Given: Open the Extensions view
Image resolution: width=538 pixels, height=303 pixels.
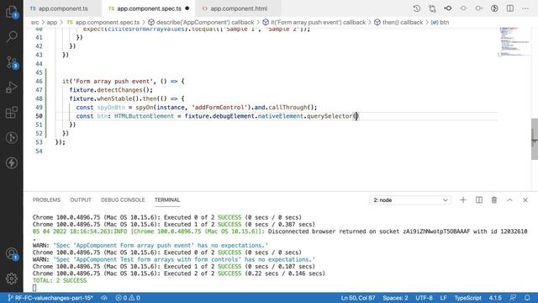Looking at the screenshot, I should [12, 112].
